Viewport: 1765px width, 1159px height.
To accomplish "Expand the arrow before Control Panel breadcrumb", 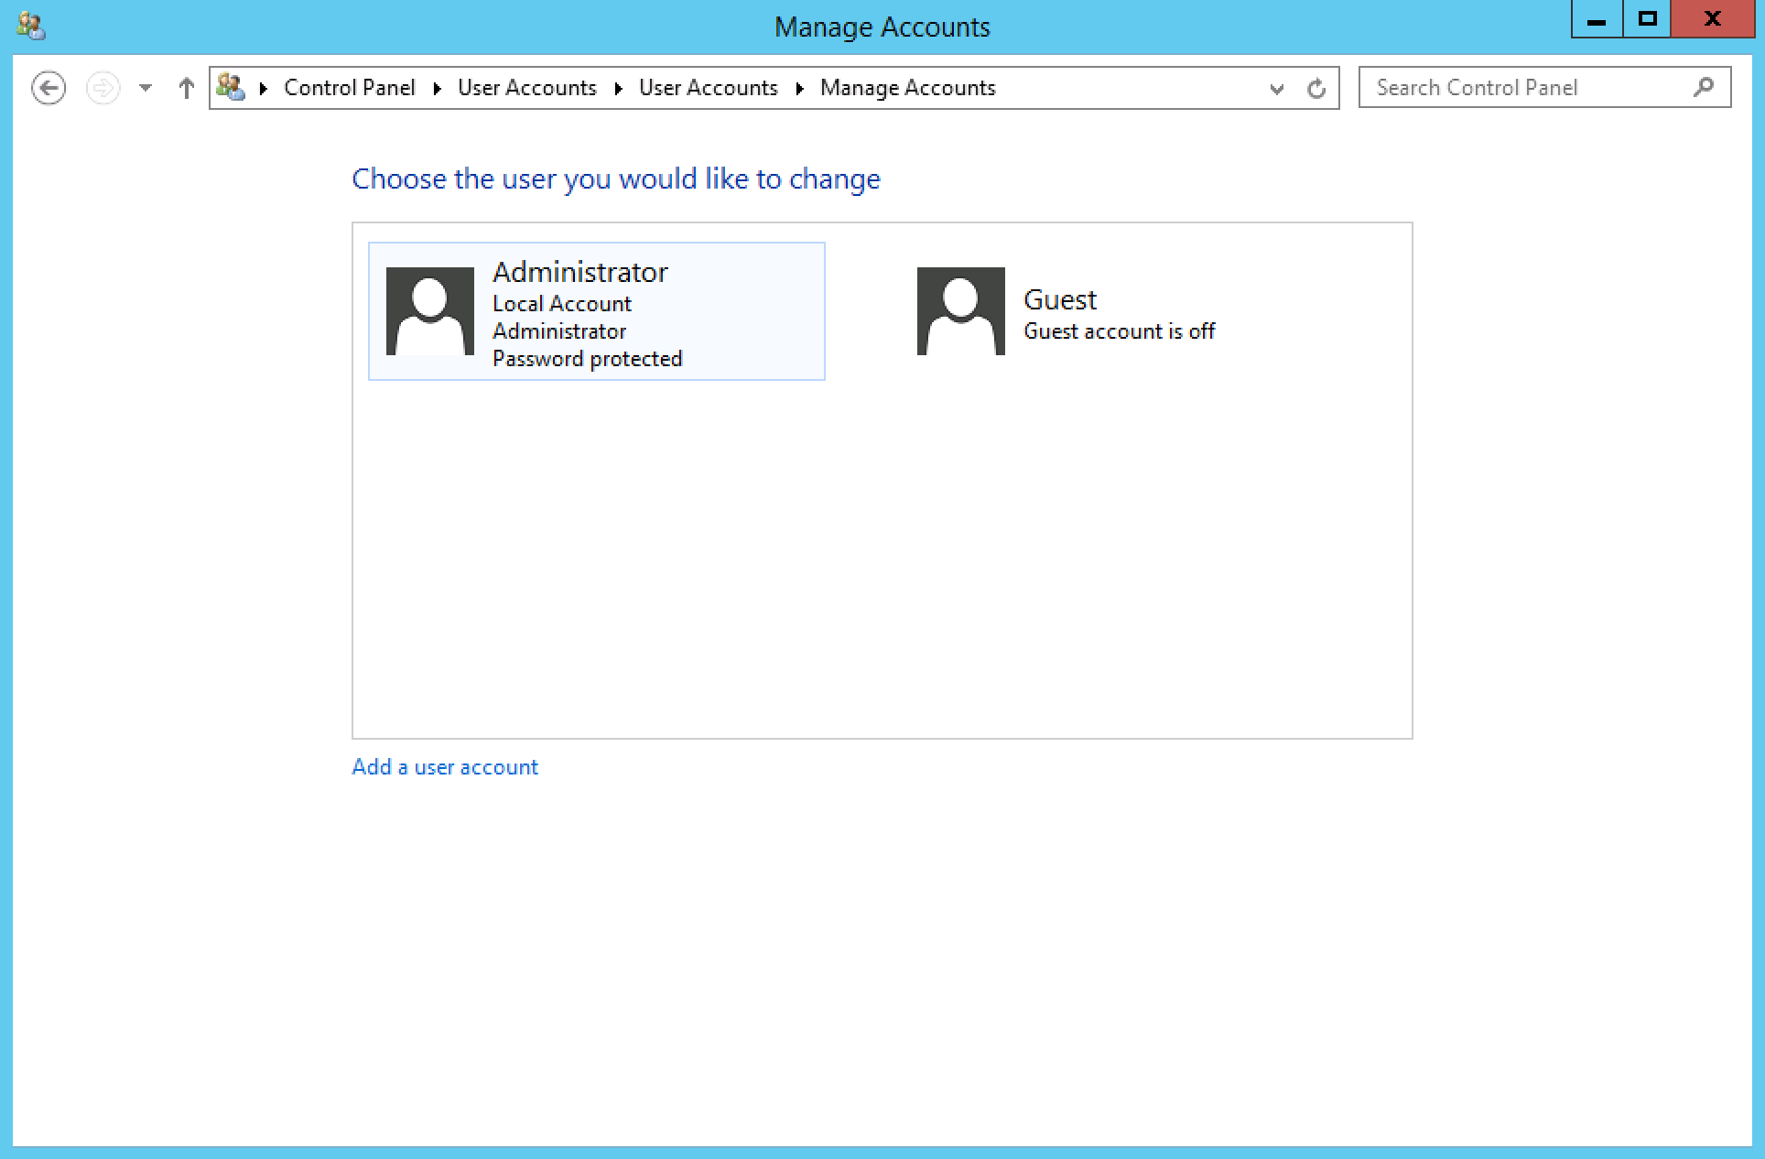I will [264, 88].
